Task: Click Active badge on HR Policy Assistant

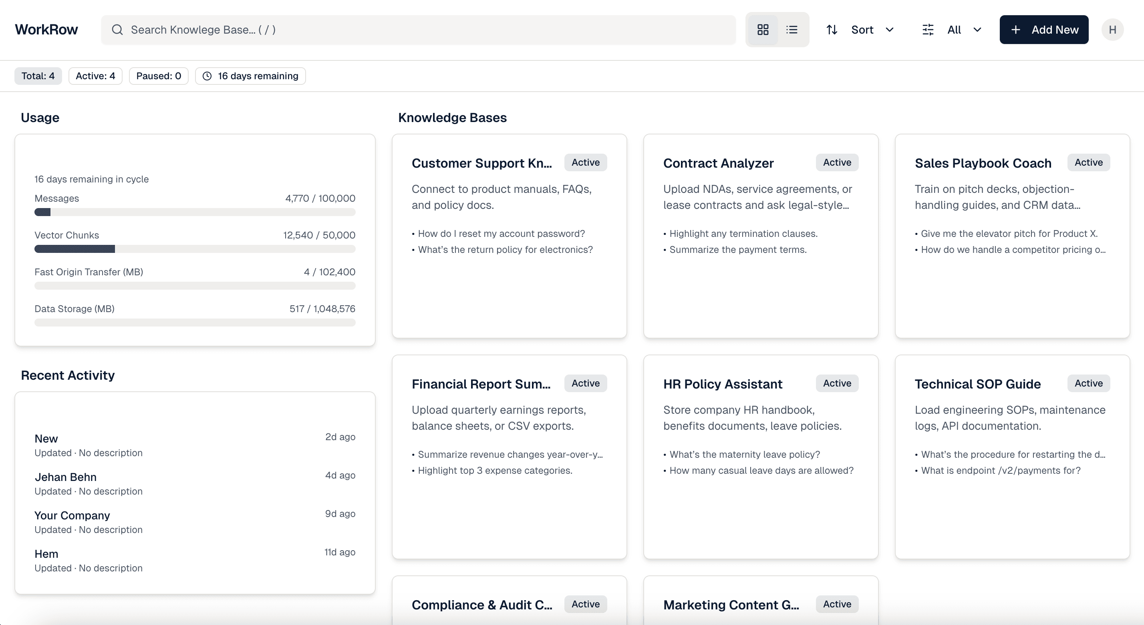Action: pos(837,383)
